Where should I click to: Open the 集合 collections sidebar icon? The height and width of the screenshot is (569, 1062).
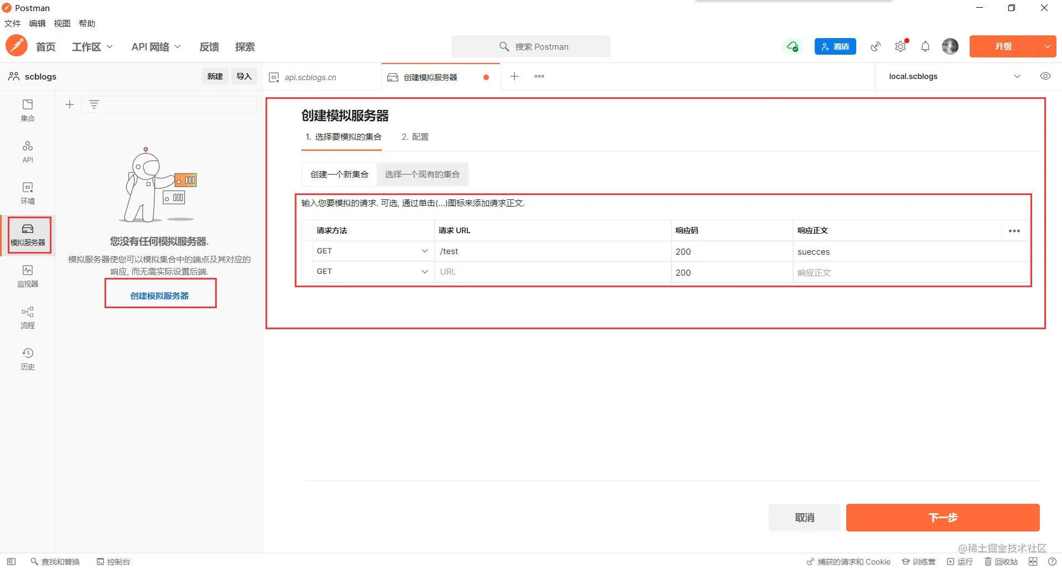28,110
